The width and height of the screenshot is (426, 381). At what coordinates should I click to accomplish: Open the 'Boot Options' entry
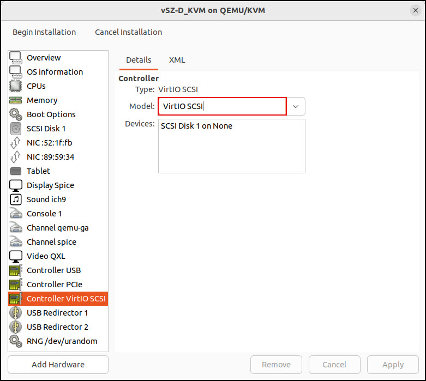[x=51, y=114]
